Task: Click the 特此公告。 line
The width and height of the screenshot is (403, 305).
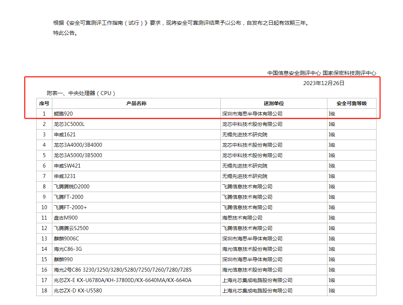Action: [x=65, y=33]
